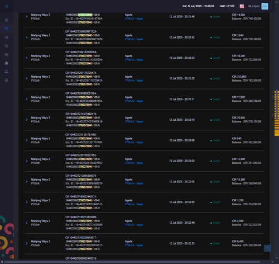The width and height of the screenshot is (279, 264).
Task: Click the highlighted green ID in top row
Action: pos(85,15)
